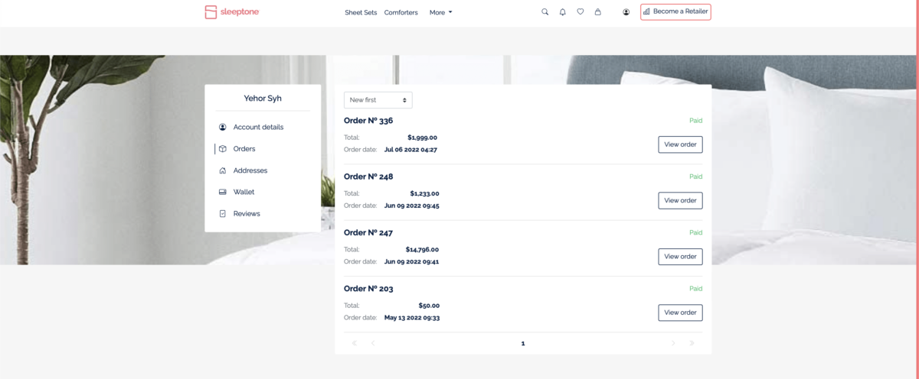919x379 pixels.
Task: Click the next page arrow
Action: pyautogui.click(x=674, y=343)
